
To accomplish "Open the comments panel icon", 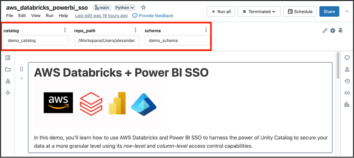I will coord(347,58).
